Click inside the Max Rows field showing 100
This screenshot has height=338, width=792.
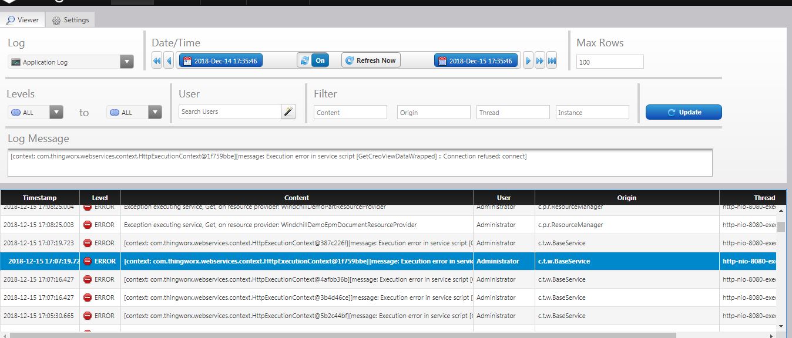pos(610,62)
